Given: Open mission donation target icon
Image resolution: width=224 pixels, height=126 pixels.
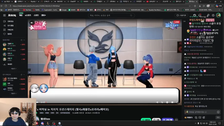Looking at the screenshot, I should click(204, 118).
